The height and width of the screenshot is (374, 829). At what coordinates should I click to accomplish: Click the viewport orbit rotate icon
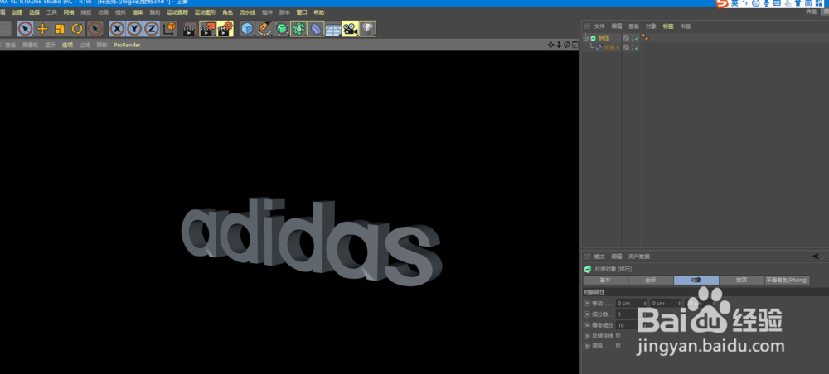coord(566,45)
